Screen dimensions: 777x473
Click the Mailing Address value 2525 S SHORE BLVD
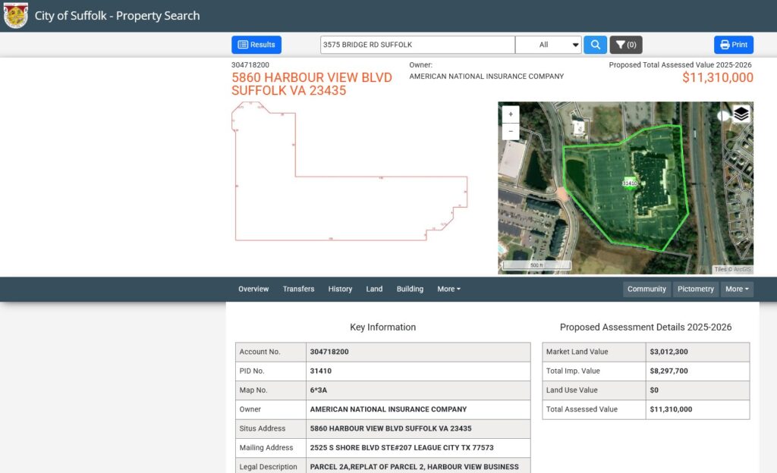point(402,448)
